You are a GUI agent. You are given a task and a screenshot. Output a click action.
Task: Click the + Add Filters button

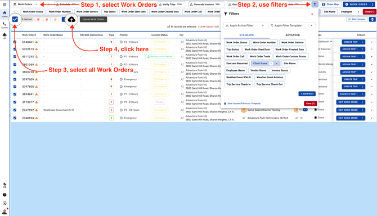pos(307,94)
